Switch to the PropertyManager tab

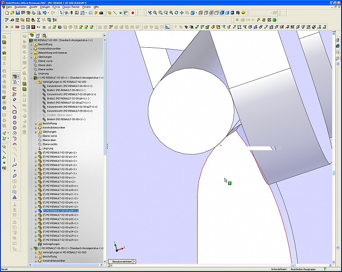pos(38,36)
